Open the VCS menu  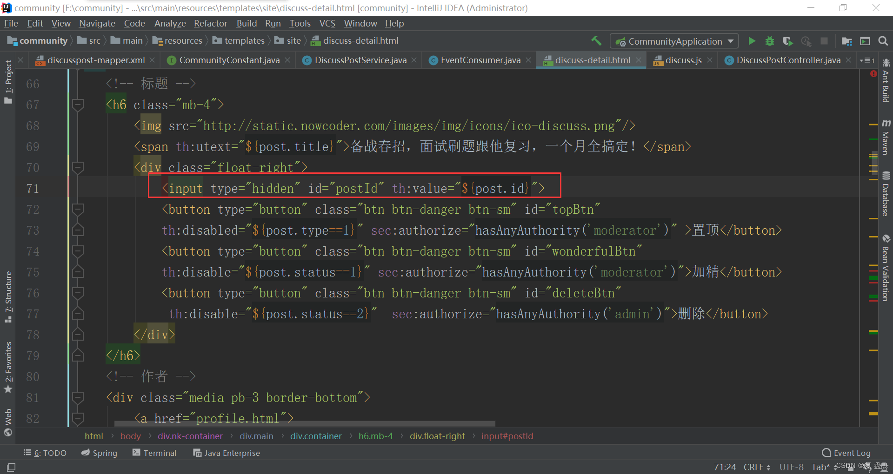(327, 23)
